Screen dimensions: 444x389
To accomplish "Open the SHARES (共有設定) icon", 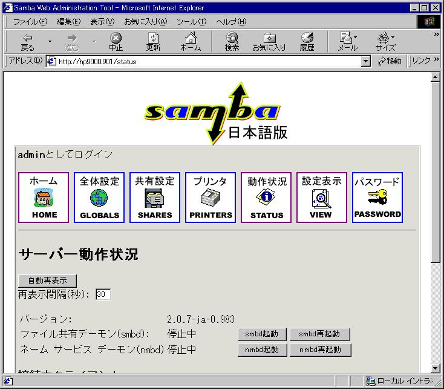I will tap(155, 198).
